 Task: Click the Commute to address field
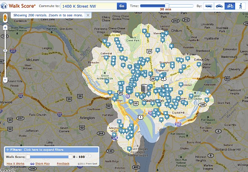(89, 6)
